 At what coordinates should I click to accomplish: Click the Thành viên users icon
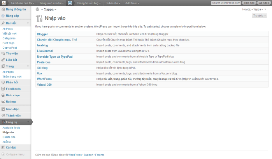pyautogui.click(x=3, y=115)
